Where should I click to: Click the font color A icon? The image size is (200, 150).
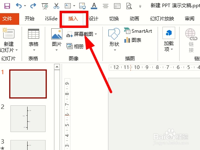(x=94, y=6)
